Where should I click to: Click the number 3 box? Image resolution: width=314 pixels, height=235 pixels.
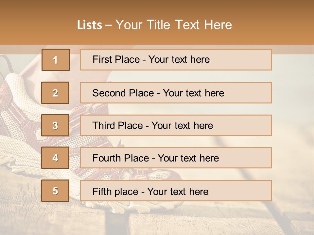(x=56, y=125)
